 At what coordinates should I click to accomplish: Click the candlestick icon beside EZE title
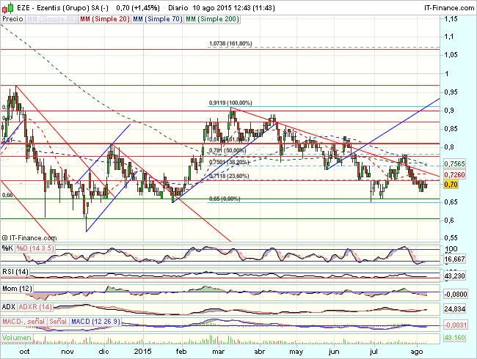tap(7, 7)
